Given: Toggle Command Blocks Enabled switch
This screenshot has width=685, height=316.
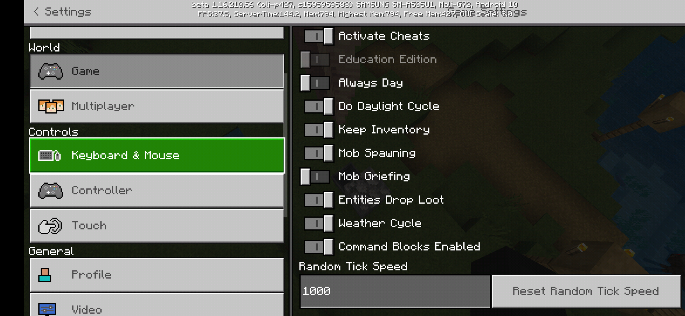Looking at the screenshot, I should click(x=319, y=247).
